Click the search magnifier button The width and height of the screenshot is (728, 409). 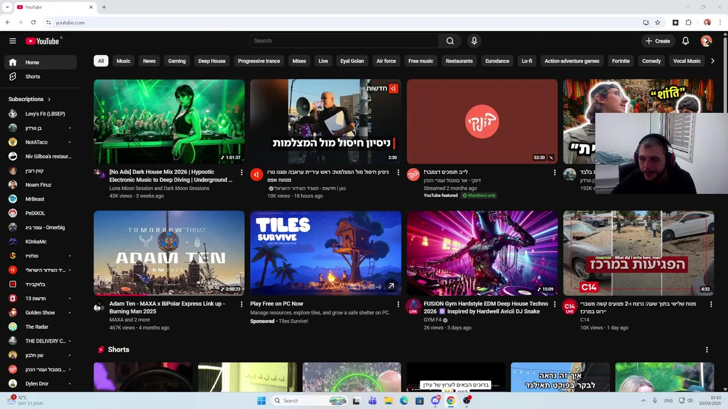click(x=450, y=41)
